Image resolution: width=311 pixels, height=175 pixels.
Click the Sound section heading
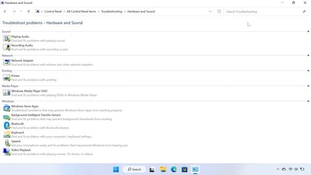[6, 32]
